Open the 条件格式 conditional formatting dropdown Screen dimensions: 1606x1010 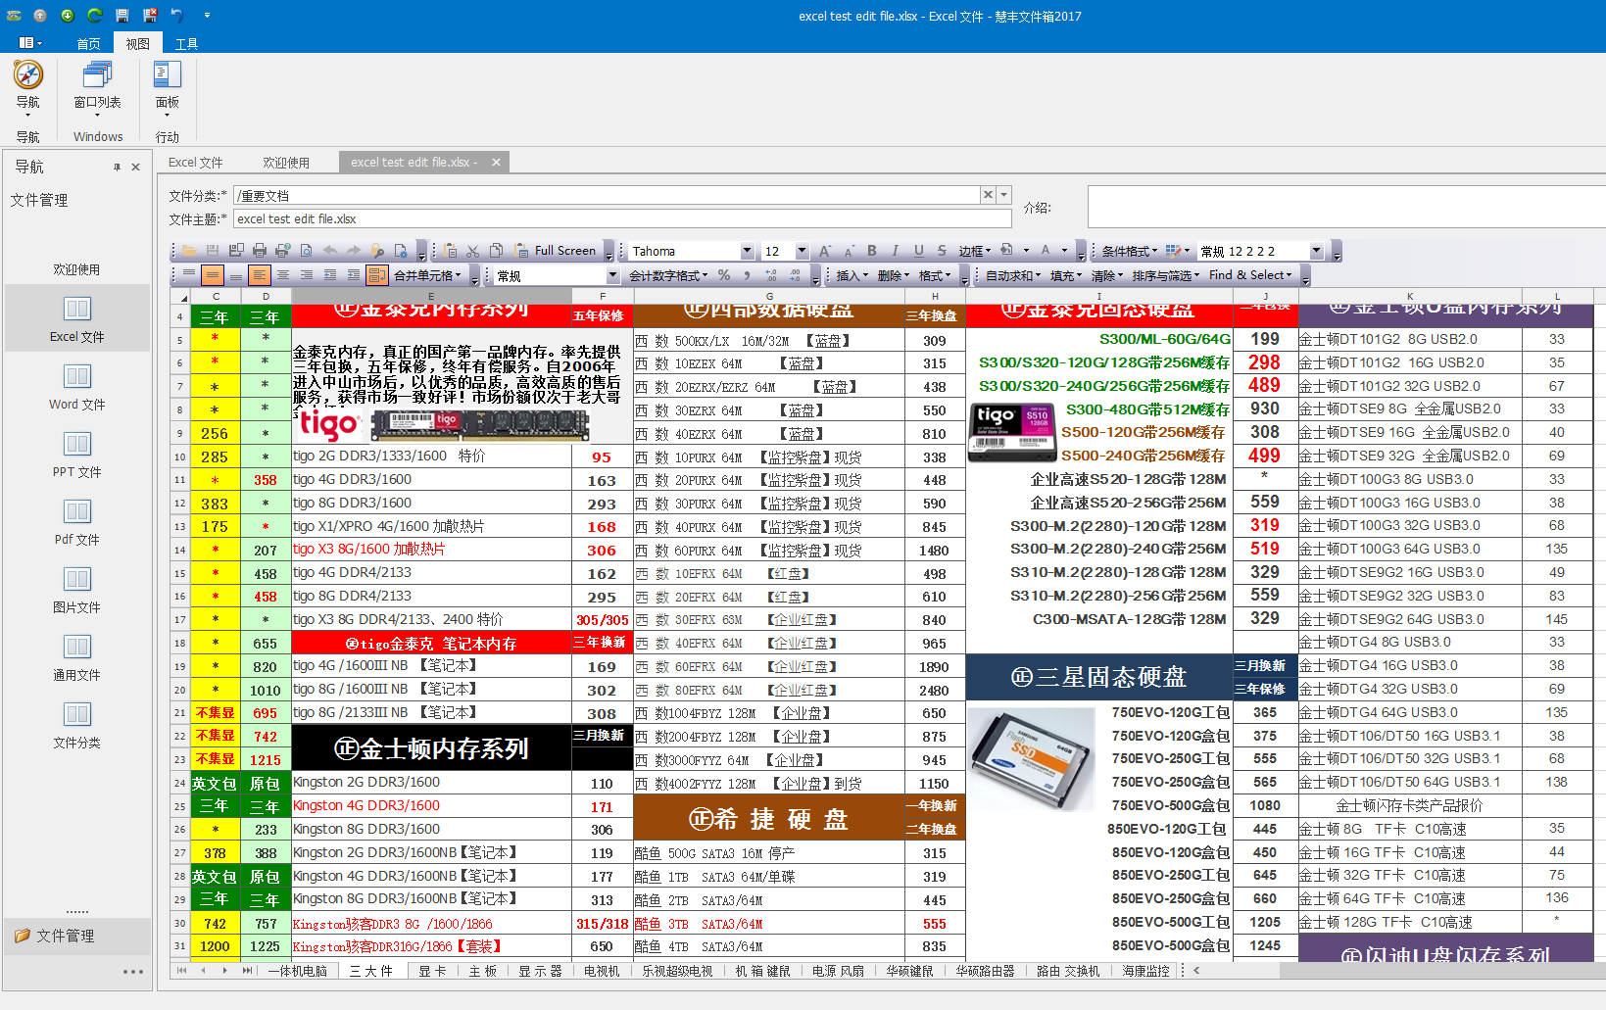click(x=1130, y=251)
